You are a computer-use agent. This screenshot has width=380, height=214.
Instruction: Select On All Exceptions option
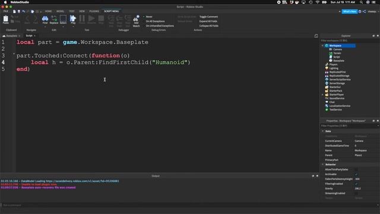pos(155,21)
